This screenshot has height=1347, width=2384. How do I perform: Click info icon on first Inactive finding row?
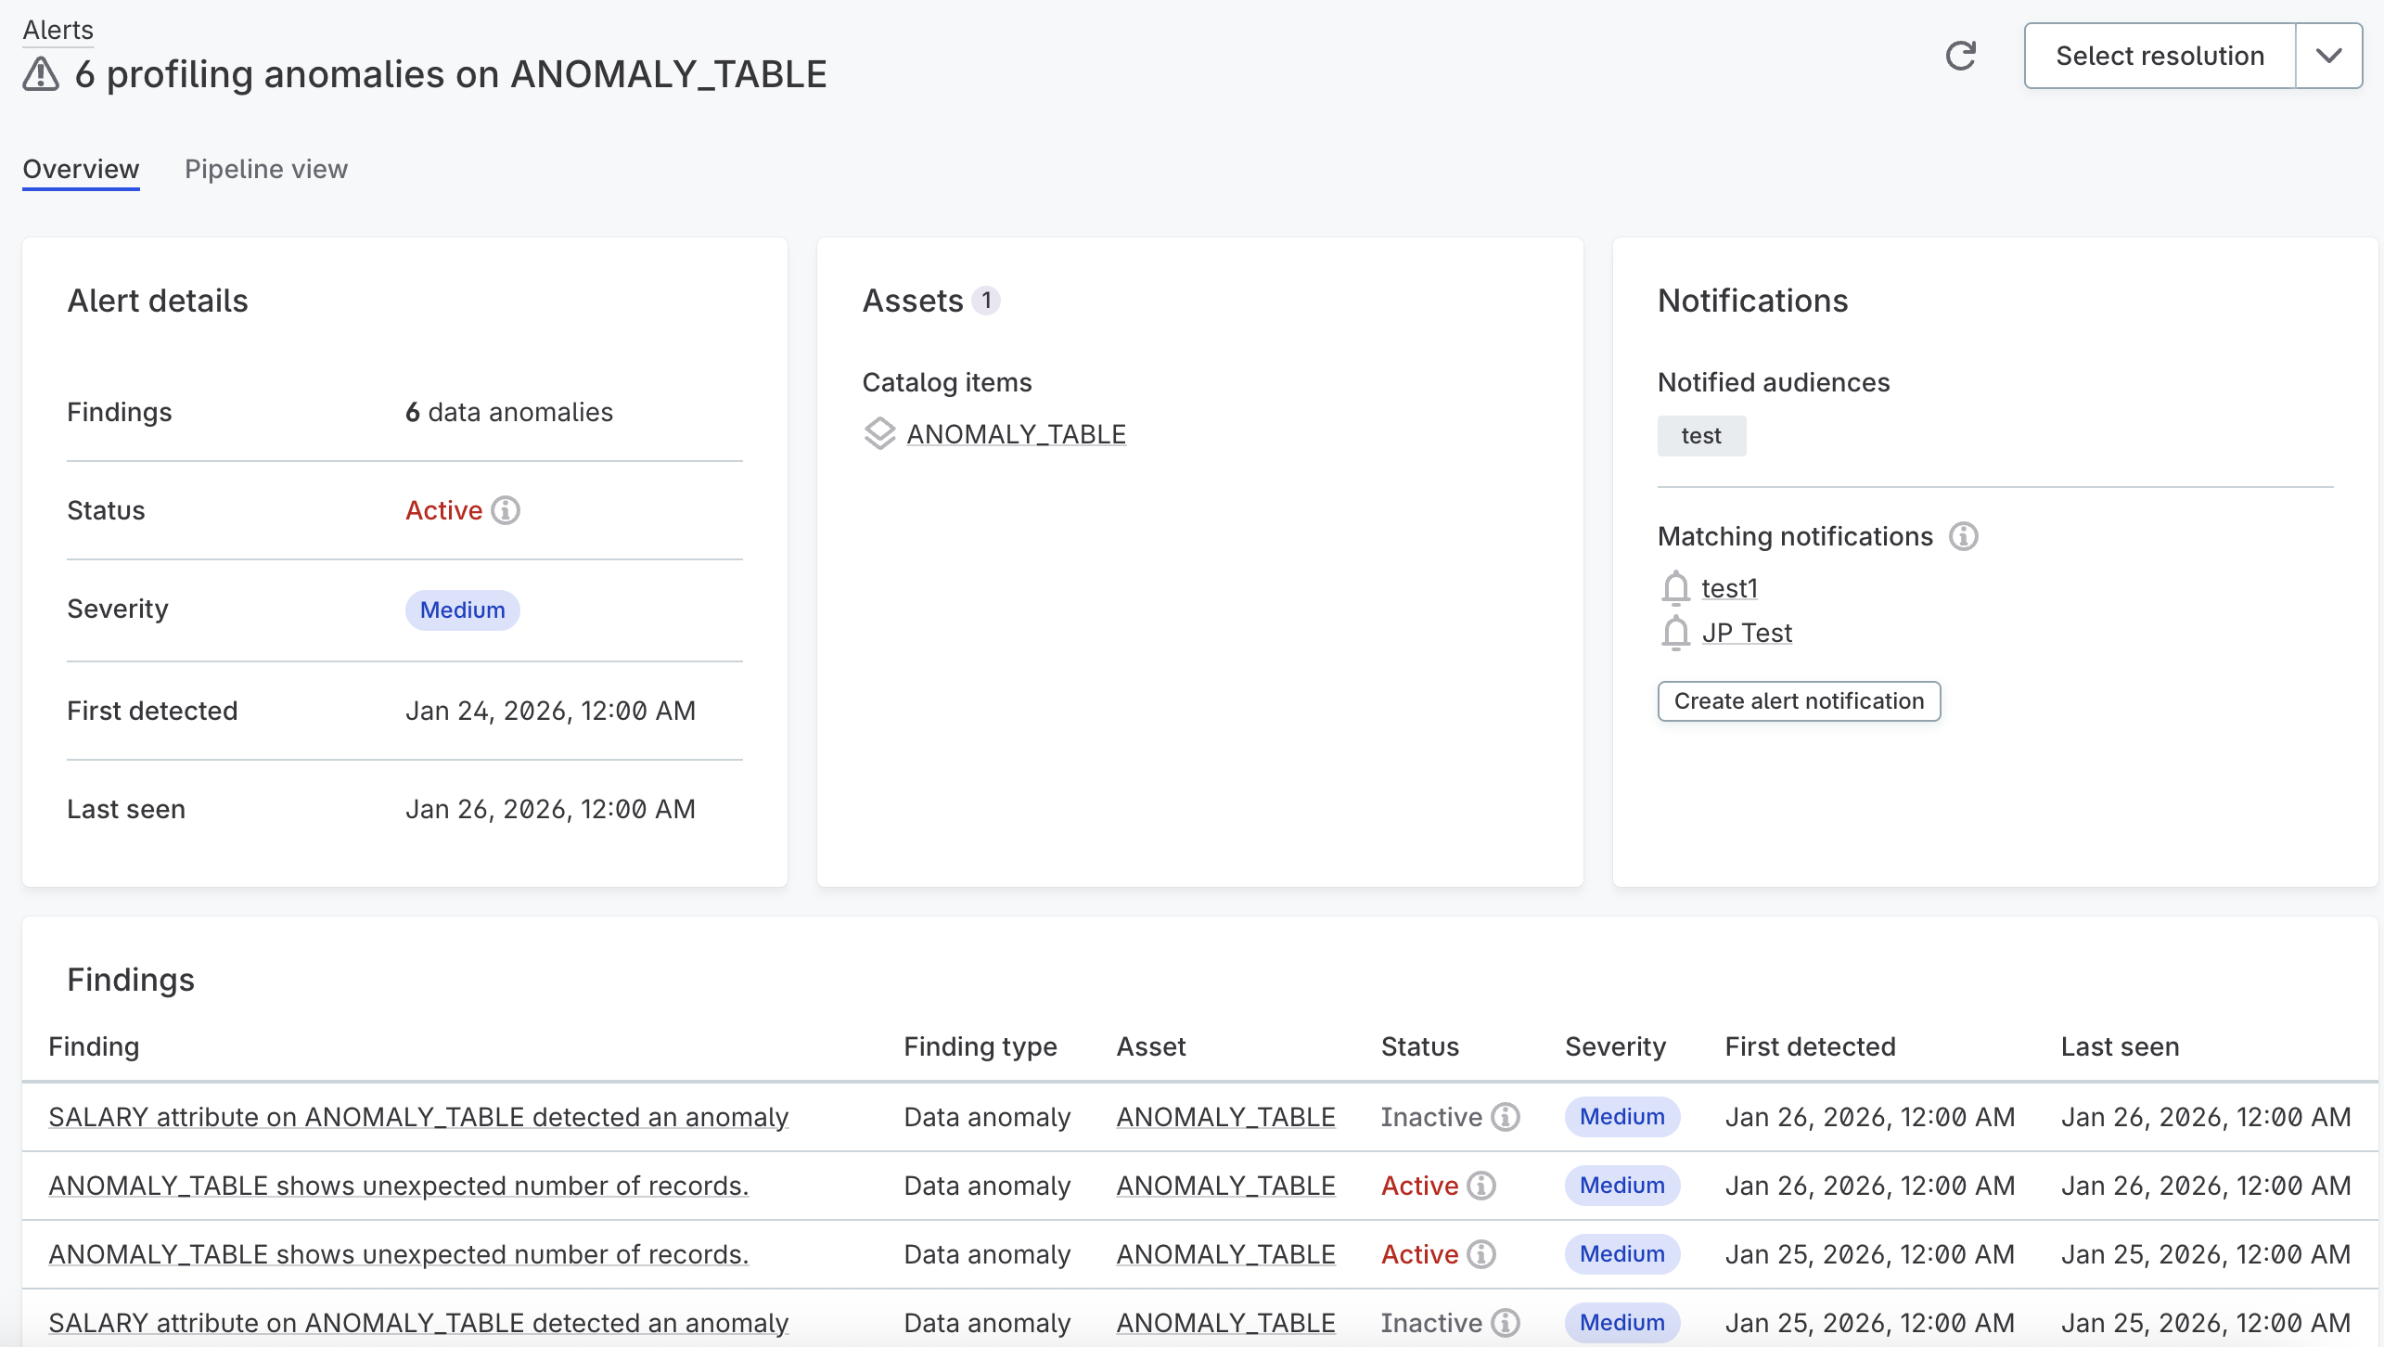[1505, 1117]
